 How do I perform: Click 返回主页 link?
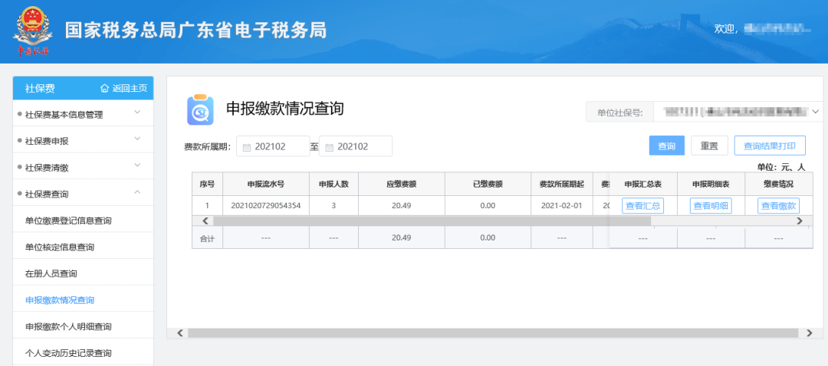tap(130, 89)
